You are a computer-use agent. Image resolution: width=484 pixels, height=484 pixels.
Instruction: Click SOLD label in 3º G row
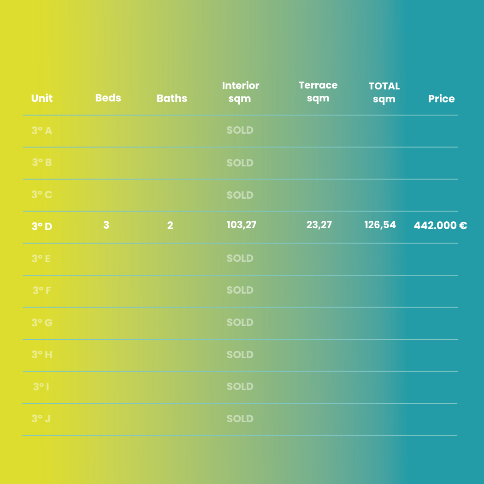240,322
